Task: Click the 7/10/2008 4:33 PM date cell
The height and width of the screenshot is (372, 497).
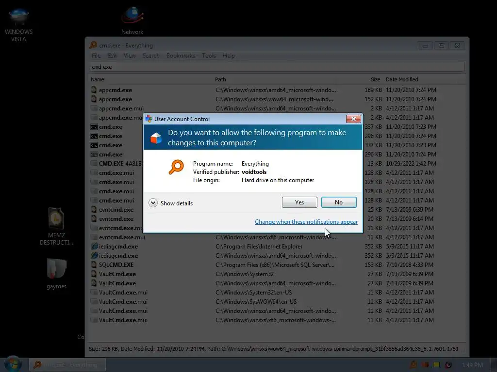Action: [410, 265]
